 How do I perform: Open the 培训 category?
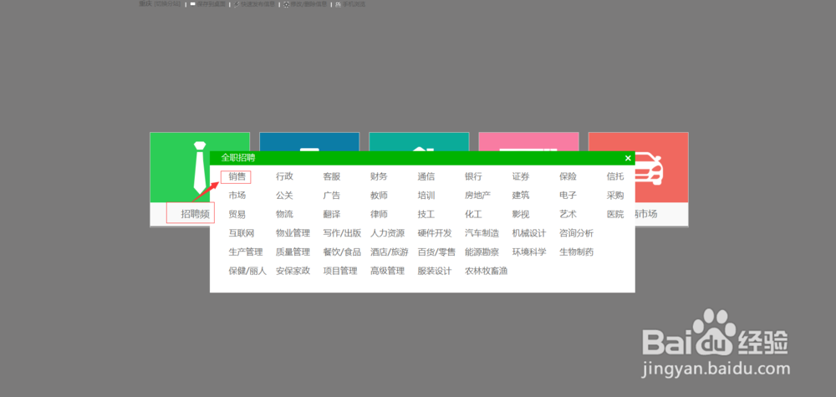click(x=426, y=196)
